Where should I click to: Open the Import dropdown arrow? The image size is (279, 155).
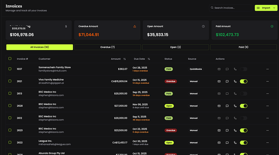pyautogui.click(x=274, y=8)
